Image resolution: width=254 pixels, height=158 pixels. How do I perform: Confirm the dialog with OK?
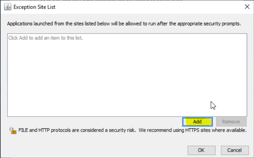point(201,150)
